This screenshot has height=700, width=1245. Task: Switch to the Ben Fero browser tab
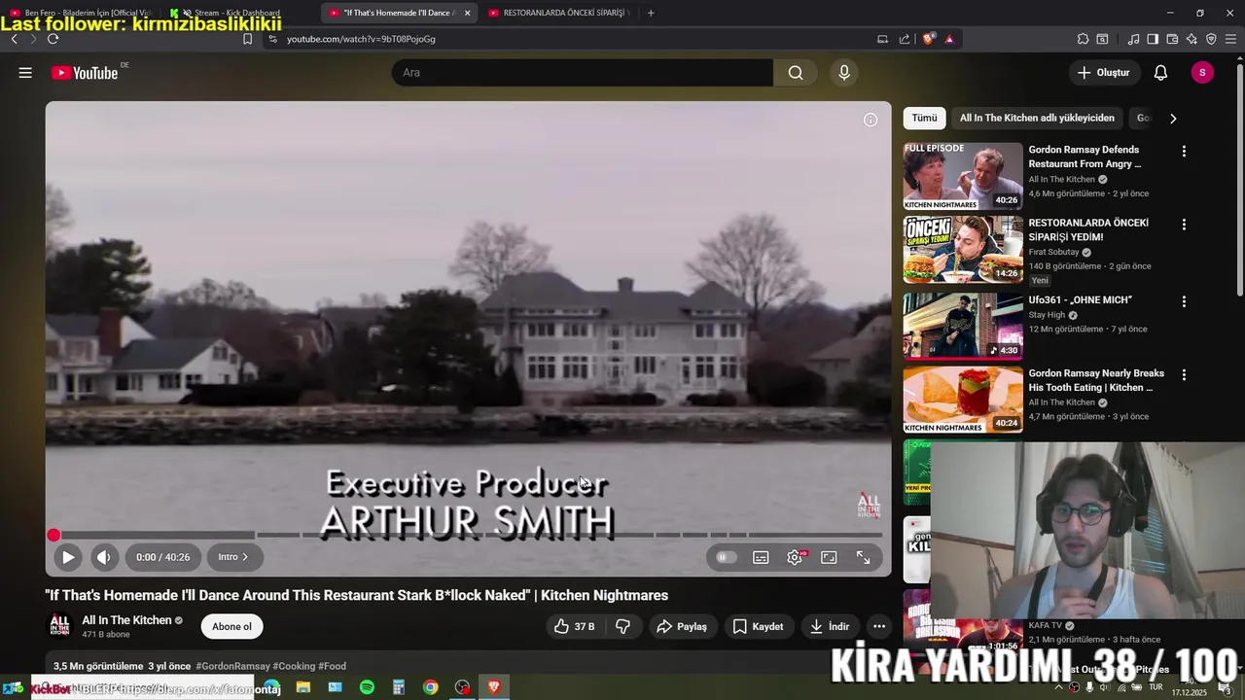80,13
